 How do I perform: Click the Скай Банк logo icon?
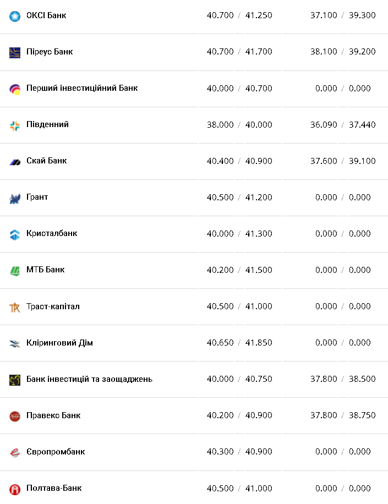15,162
